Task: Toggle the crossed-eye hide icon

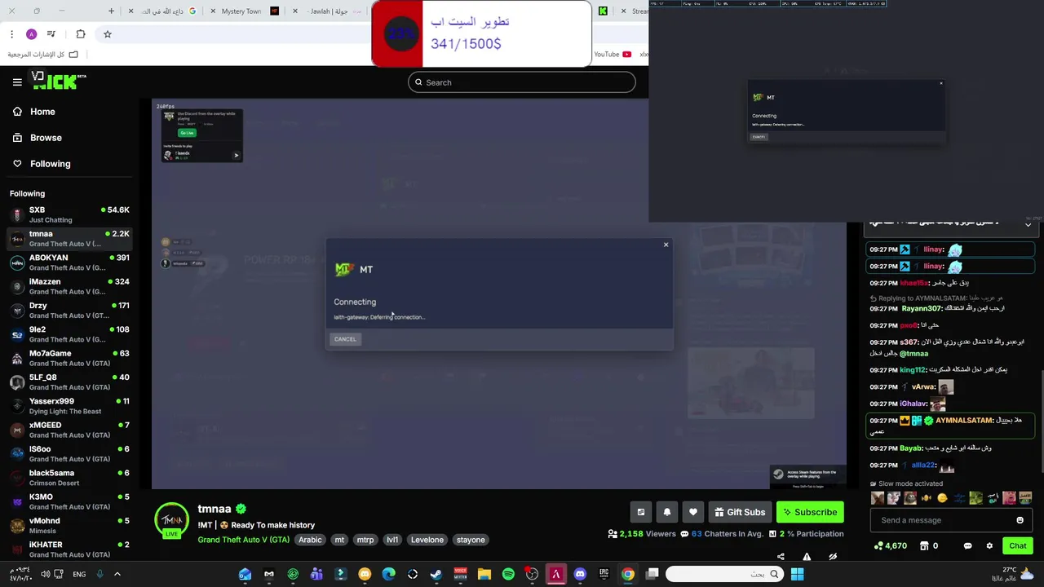Action: click(833, 557)
